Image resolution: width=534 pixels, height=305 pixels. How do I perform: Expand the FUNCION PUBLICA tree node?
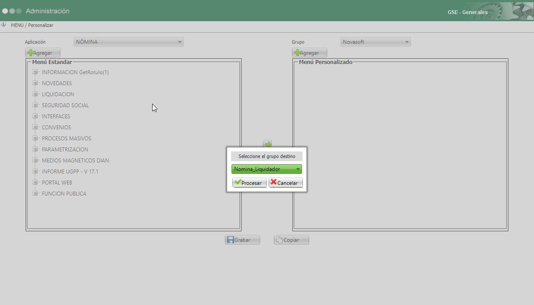(35, 193)
